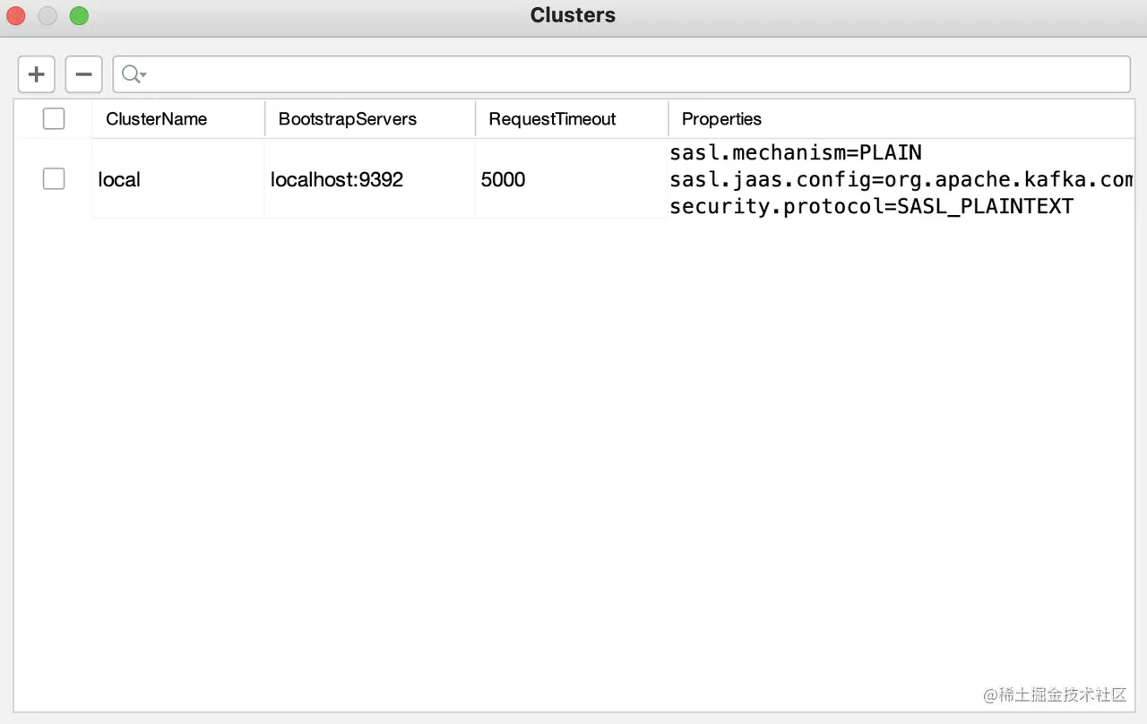Open the search magnifier options dropdown

134,74
